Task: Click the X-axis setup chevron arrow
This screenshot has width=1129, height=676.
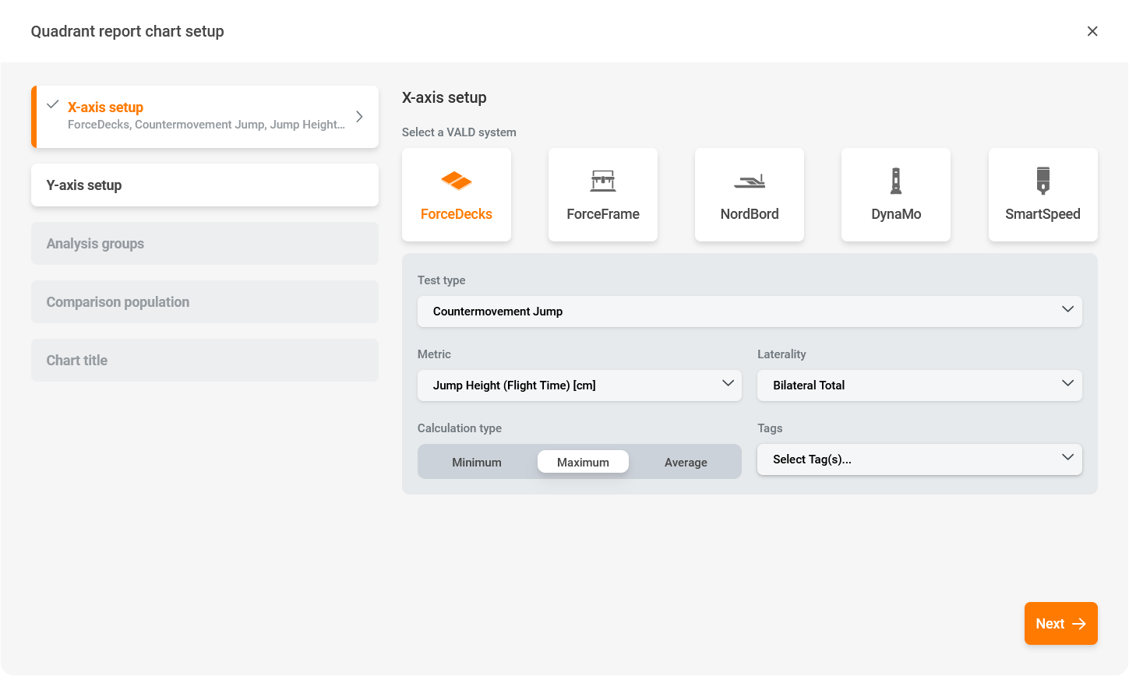Action: tap(359, 117)
